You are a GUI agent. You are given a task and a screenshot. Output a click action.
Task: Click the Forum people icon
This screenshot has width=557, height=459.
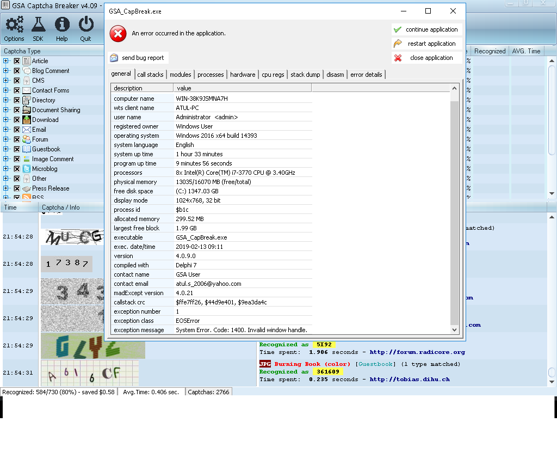27,139
